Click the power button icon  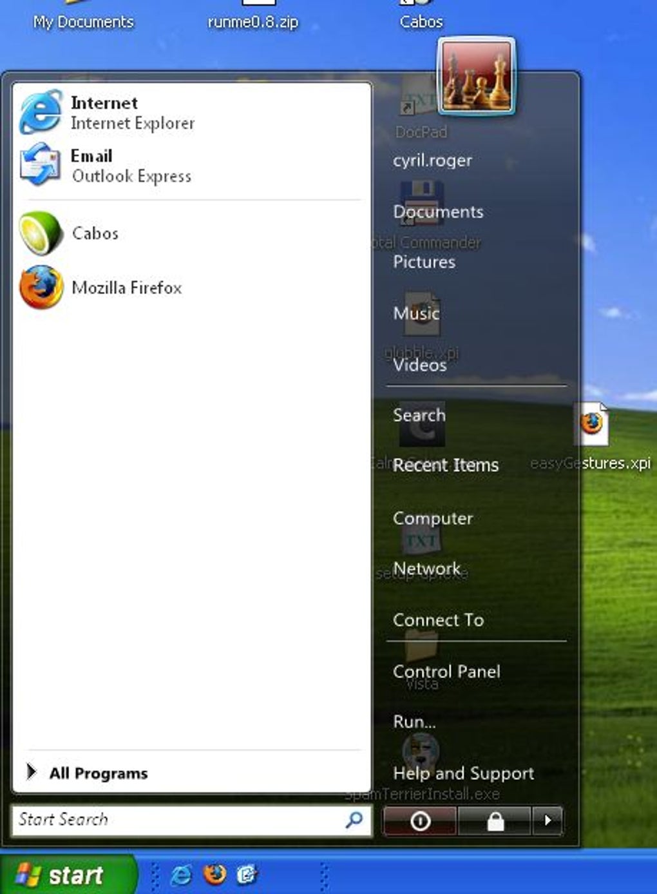pos(420,821)
